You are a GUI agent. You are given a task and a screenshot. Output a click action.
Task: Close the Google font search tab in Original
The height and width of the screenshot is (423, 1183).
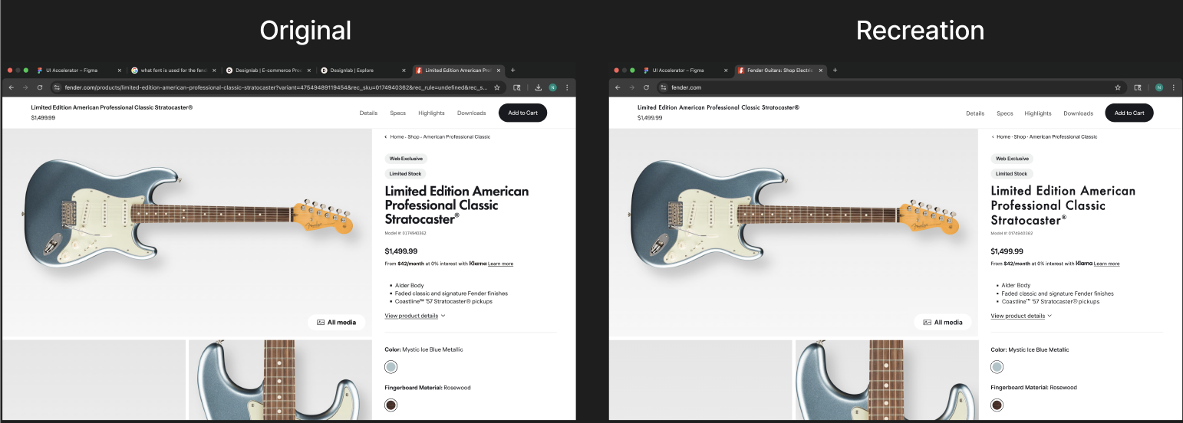214,70
